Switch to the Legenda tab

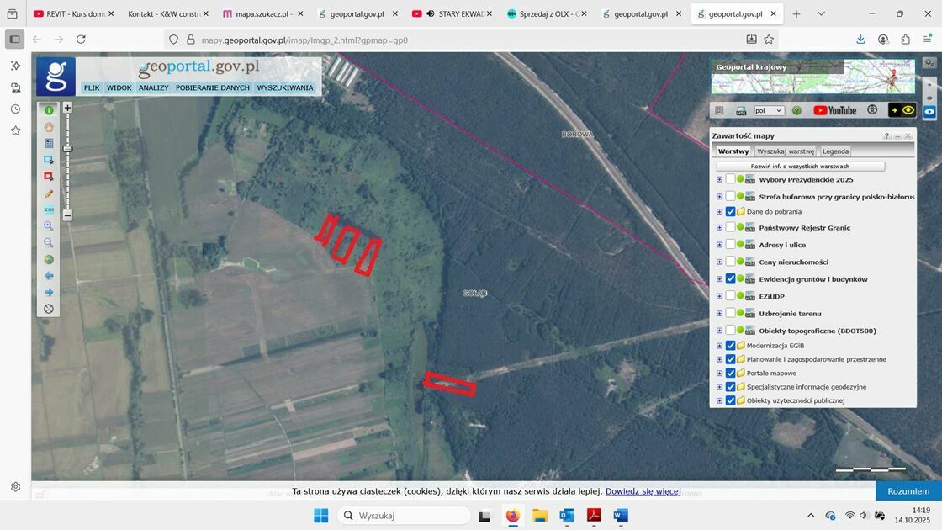[835, 151]
